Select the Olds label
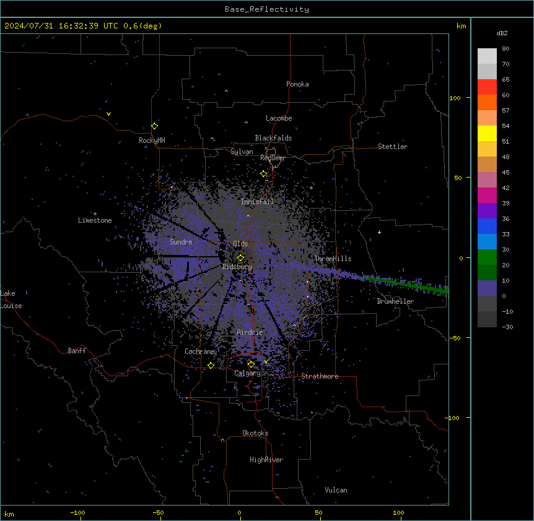The height and width of the screenshot is (521, 534). 240,244
